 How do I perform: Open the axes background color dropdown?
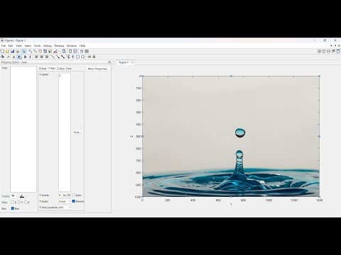[14, 196]
